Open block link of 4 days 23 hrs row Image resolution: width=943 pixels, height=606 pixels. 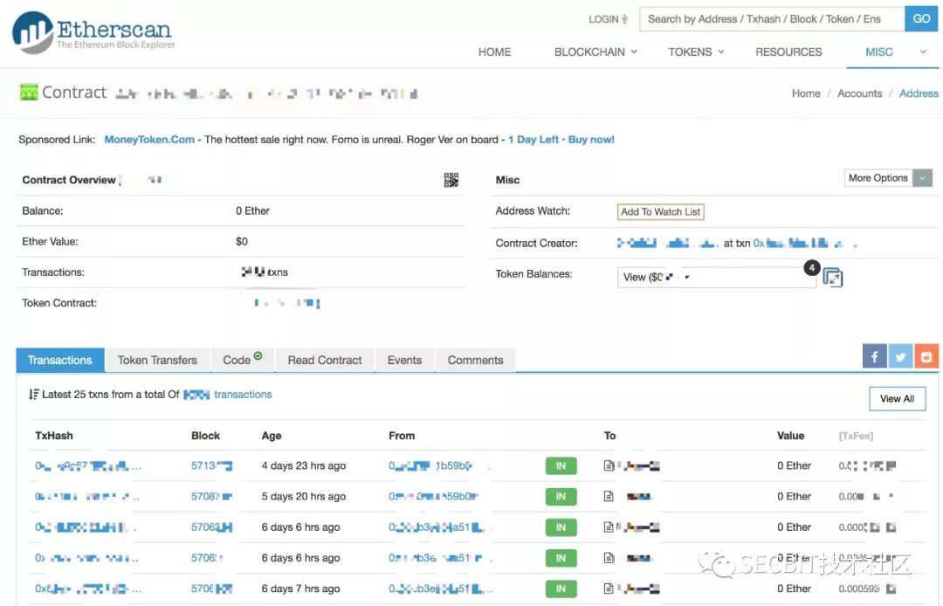click(211, 465)
